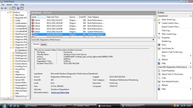Open Event Log Online Help link
This screenshot has height=108, width=193.
click(x=60, y=93)
